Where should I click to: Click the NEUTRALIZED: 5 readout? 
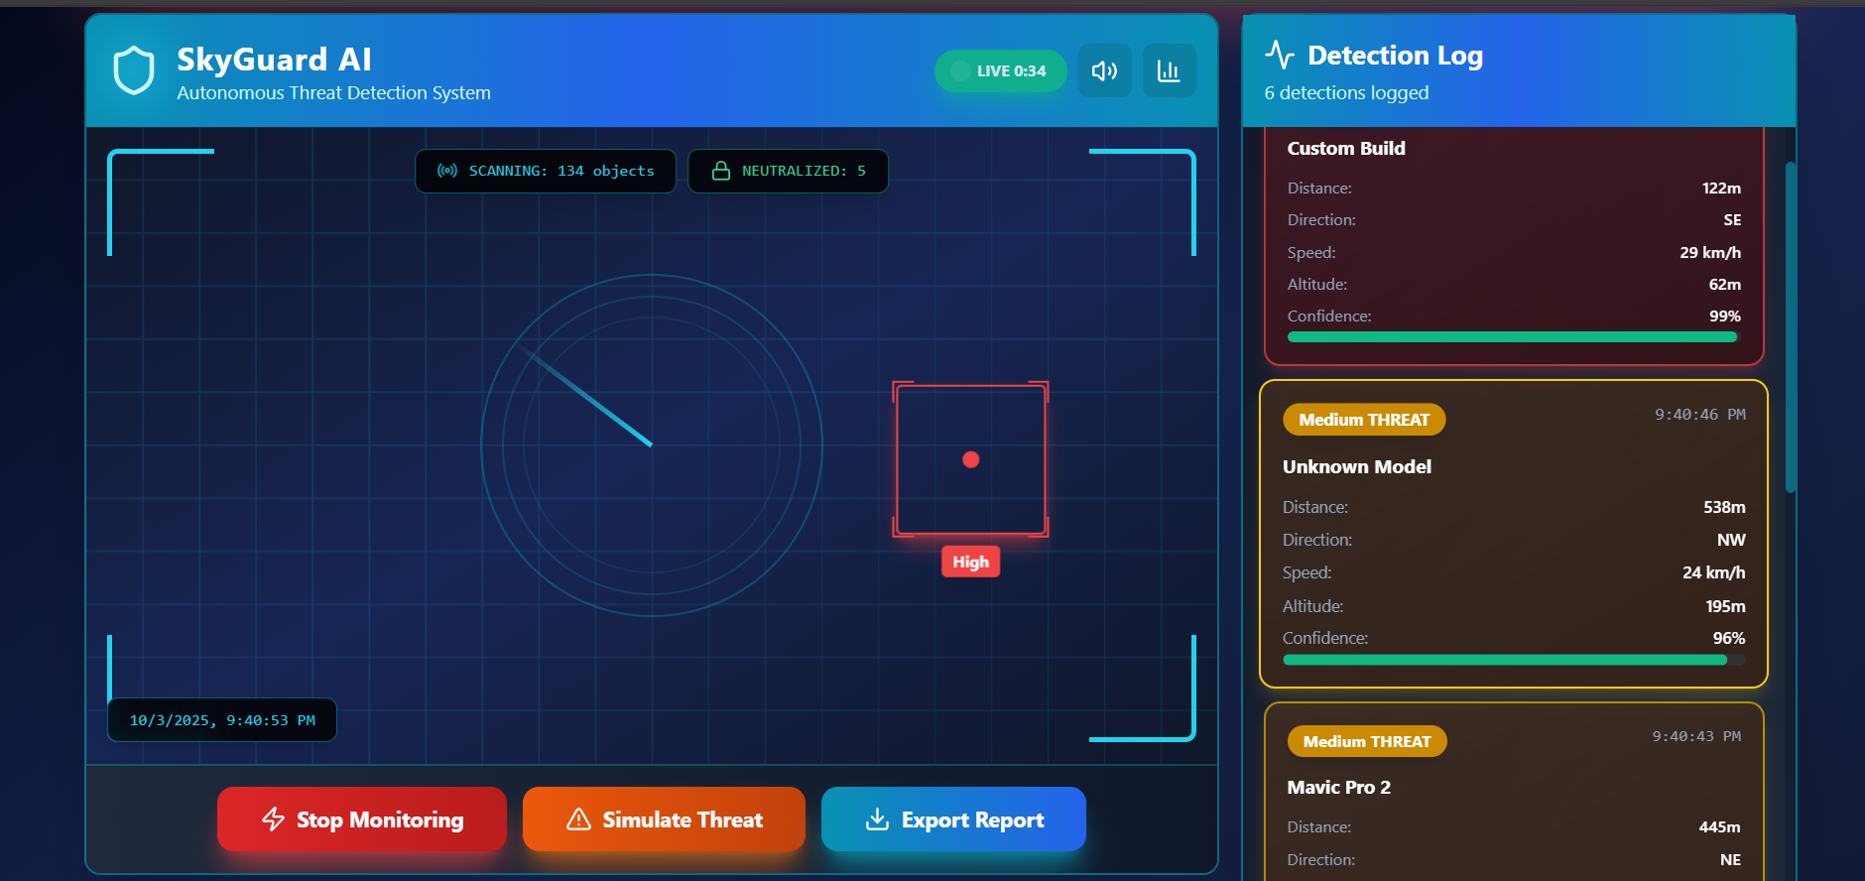click(x=788, y=171)
